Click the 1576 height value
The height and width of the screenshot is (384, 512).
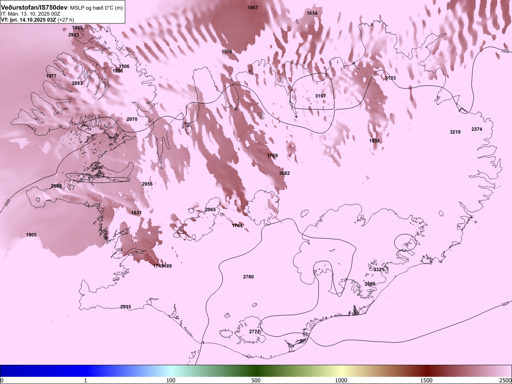click(227, 52)
